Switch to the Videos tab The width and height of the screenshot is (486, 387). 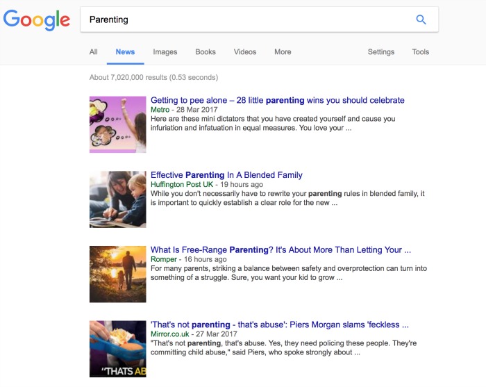(245, 52)
